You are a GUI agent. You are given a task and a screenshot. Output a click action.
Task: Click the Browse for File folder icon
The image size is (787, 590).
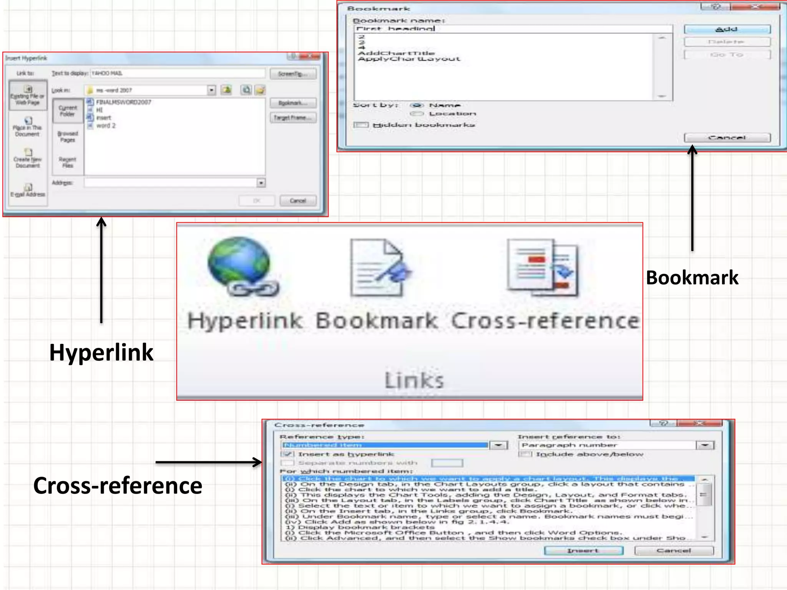click(x=261, y=90)
